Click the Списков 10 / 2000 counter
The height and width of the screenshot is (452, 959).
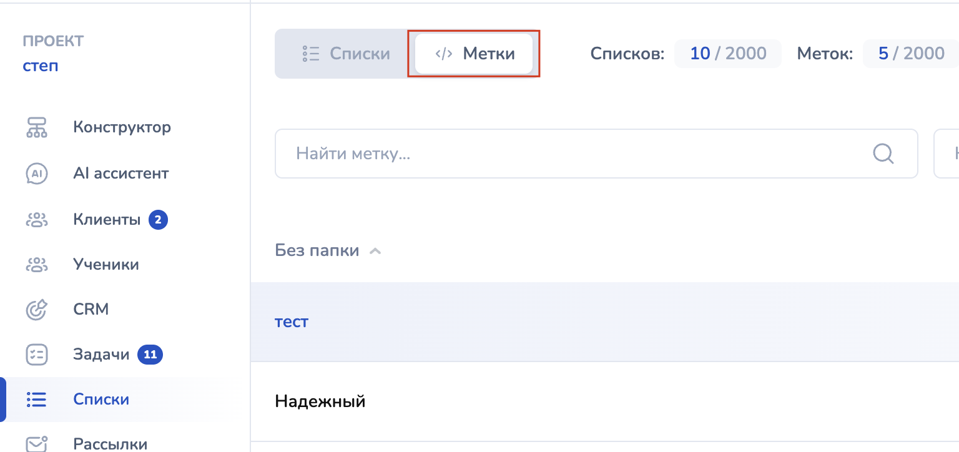click(x=727, y=54)
